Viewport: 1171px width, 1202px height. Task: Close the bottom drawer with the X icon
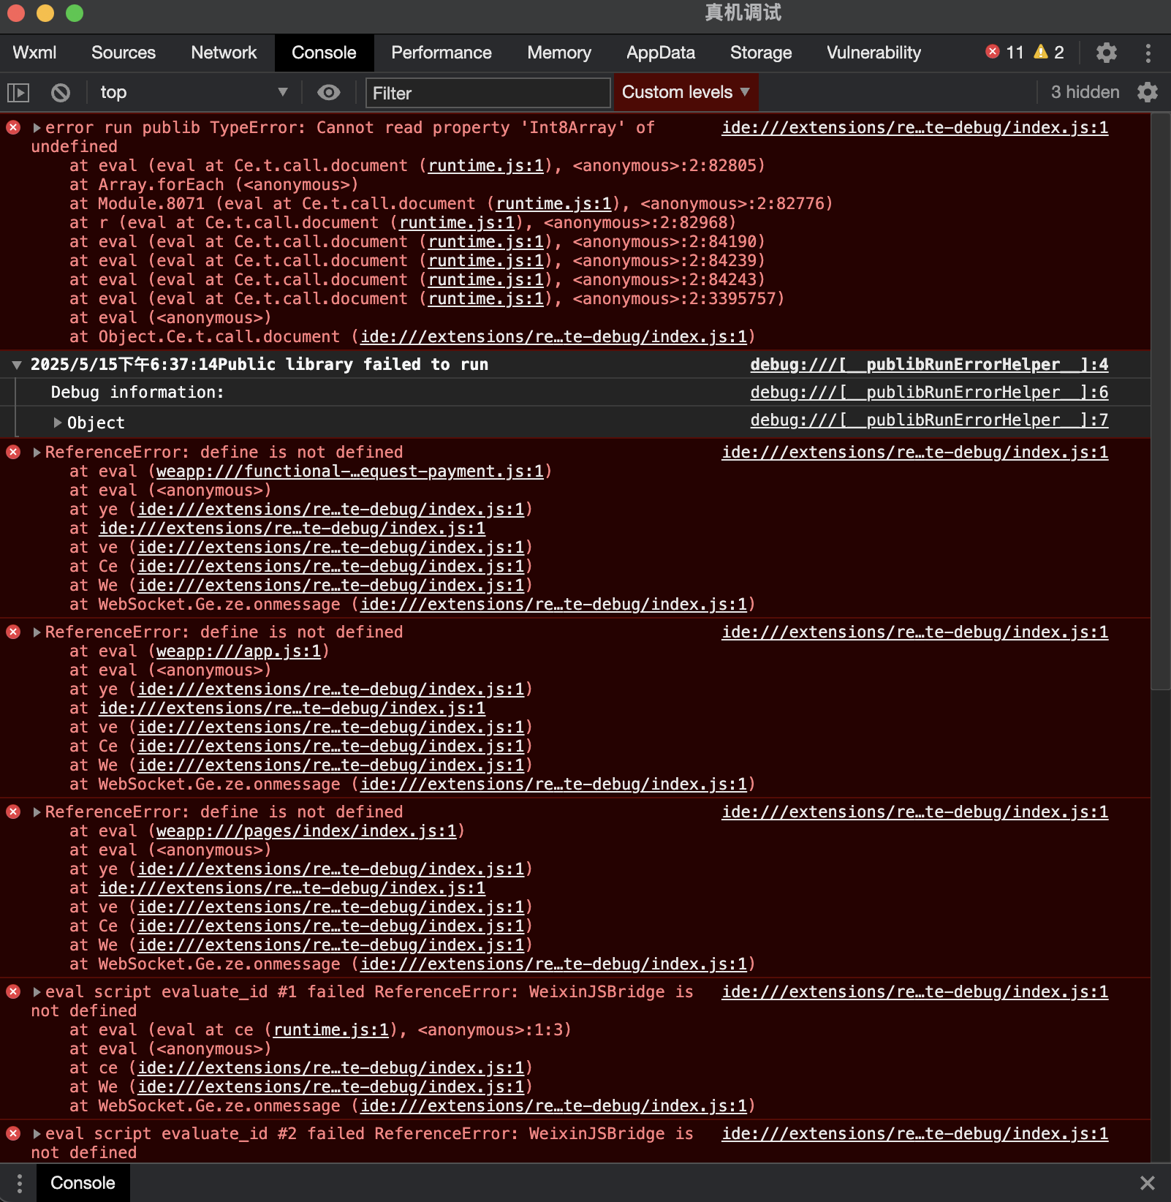1148,1183
